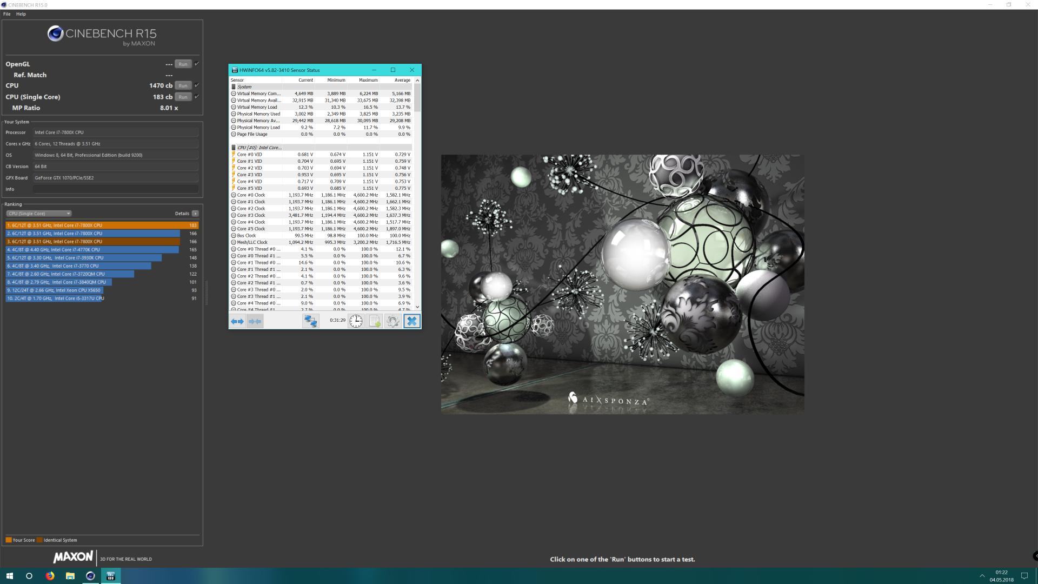Screen dimensions: 1038x584
Task: Click the Intel Core i7-7800X Processor field
Action: tap(116, 132)
